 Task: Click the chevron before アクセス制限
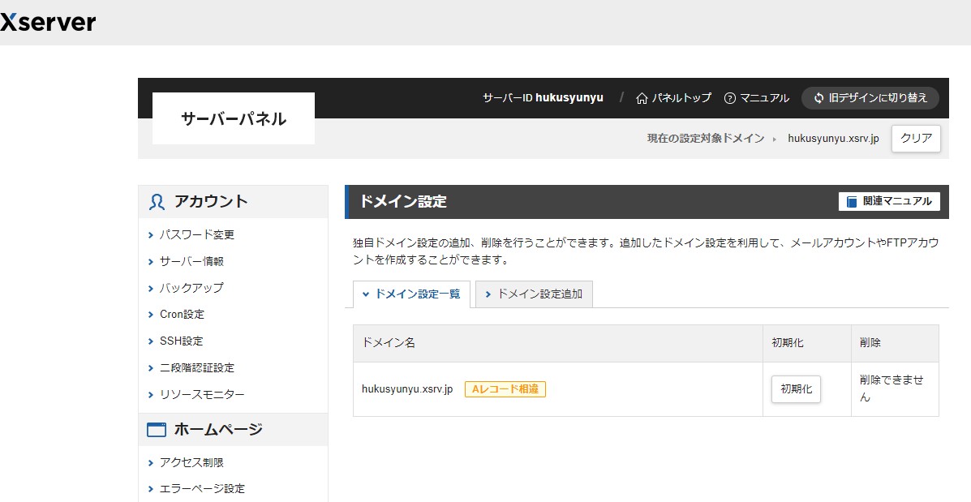(x=151, y=463)
